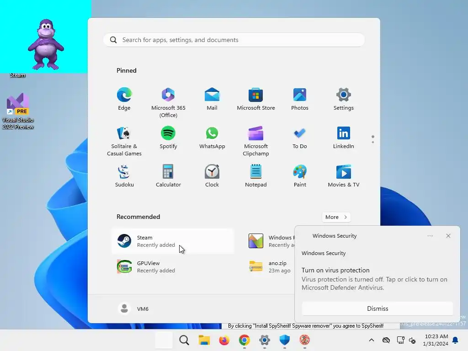Open Settings gear on the taskbar

265,340
